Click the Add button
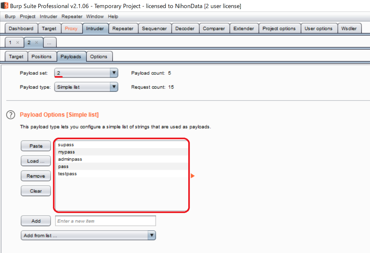 pyautogui.click(x=36, y=221)
